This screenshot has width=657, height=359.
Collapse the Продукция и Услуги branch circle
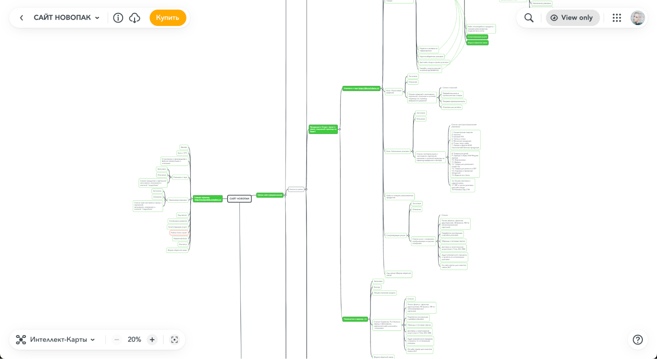tap(340, 129)
